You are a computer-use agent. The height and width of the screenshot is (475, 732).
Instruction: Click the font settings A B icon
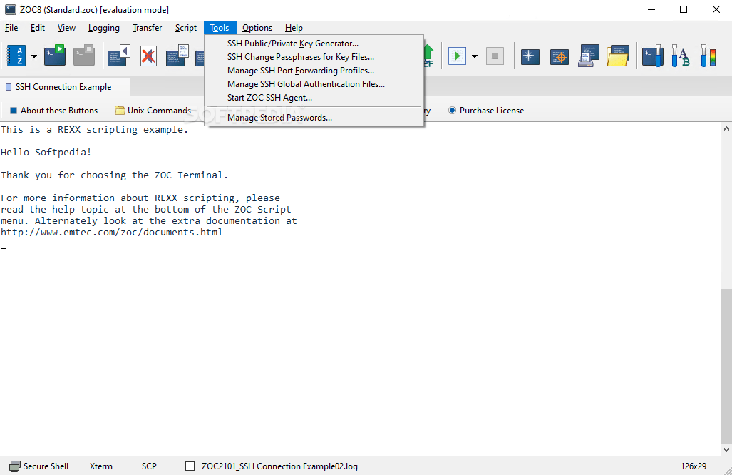[x=681, y=56]
